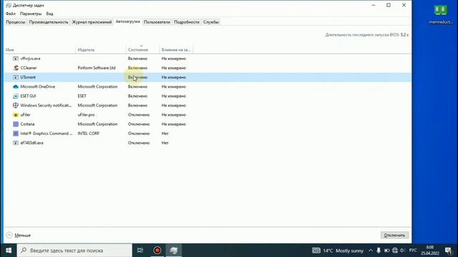Viewport: 458px width, 257px height.
Task: Switch to the Пользователи tab
Action: pos(157,22)
